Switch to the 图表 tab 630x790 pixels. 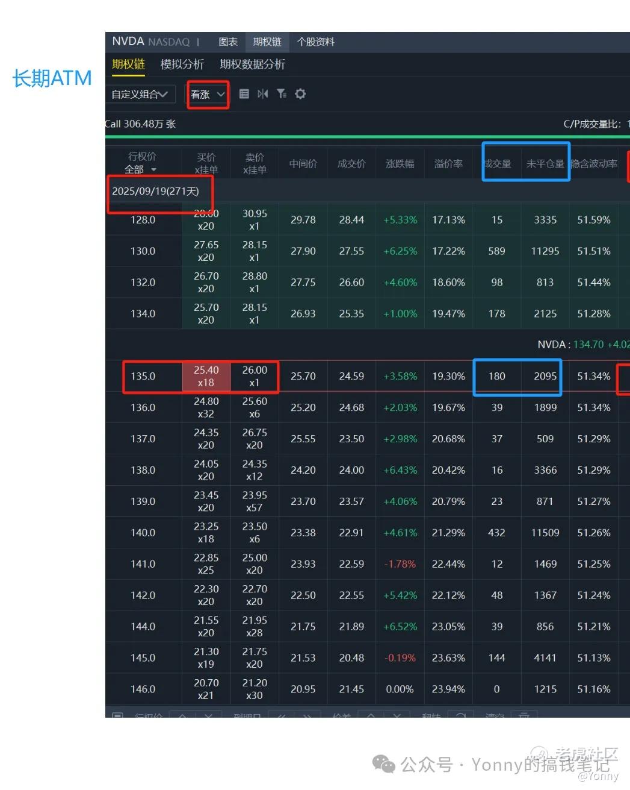[228, 42]
